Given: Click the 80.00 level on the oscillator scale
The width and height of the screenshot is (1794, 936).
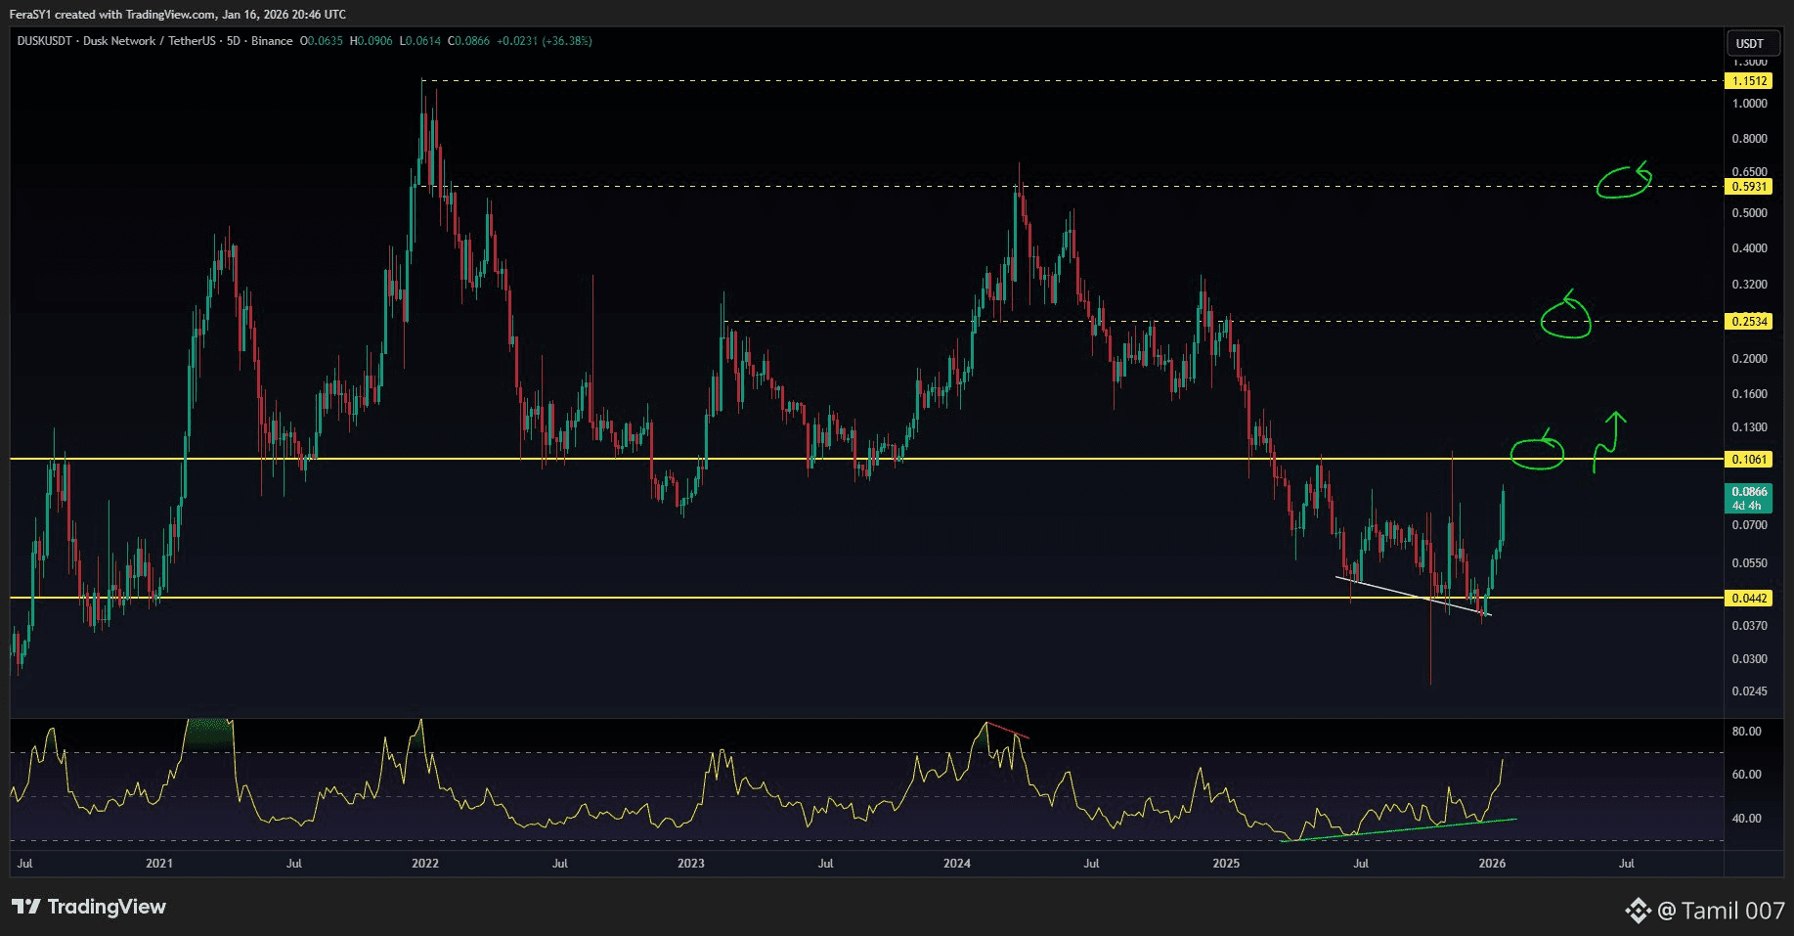Looking at the screenshot, I should point(1746,732).
